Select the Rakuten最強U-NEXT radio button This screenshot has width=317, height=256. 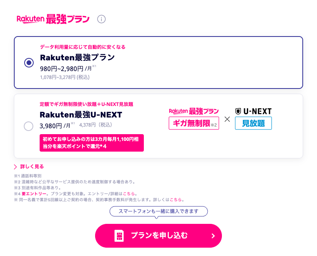(29, 126)
